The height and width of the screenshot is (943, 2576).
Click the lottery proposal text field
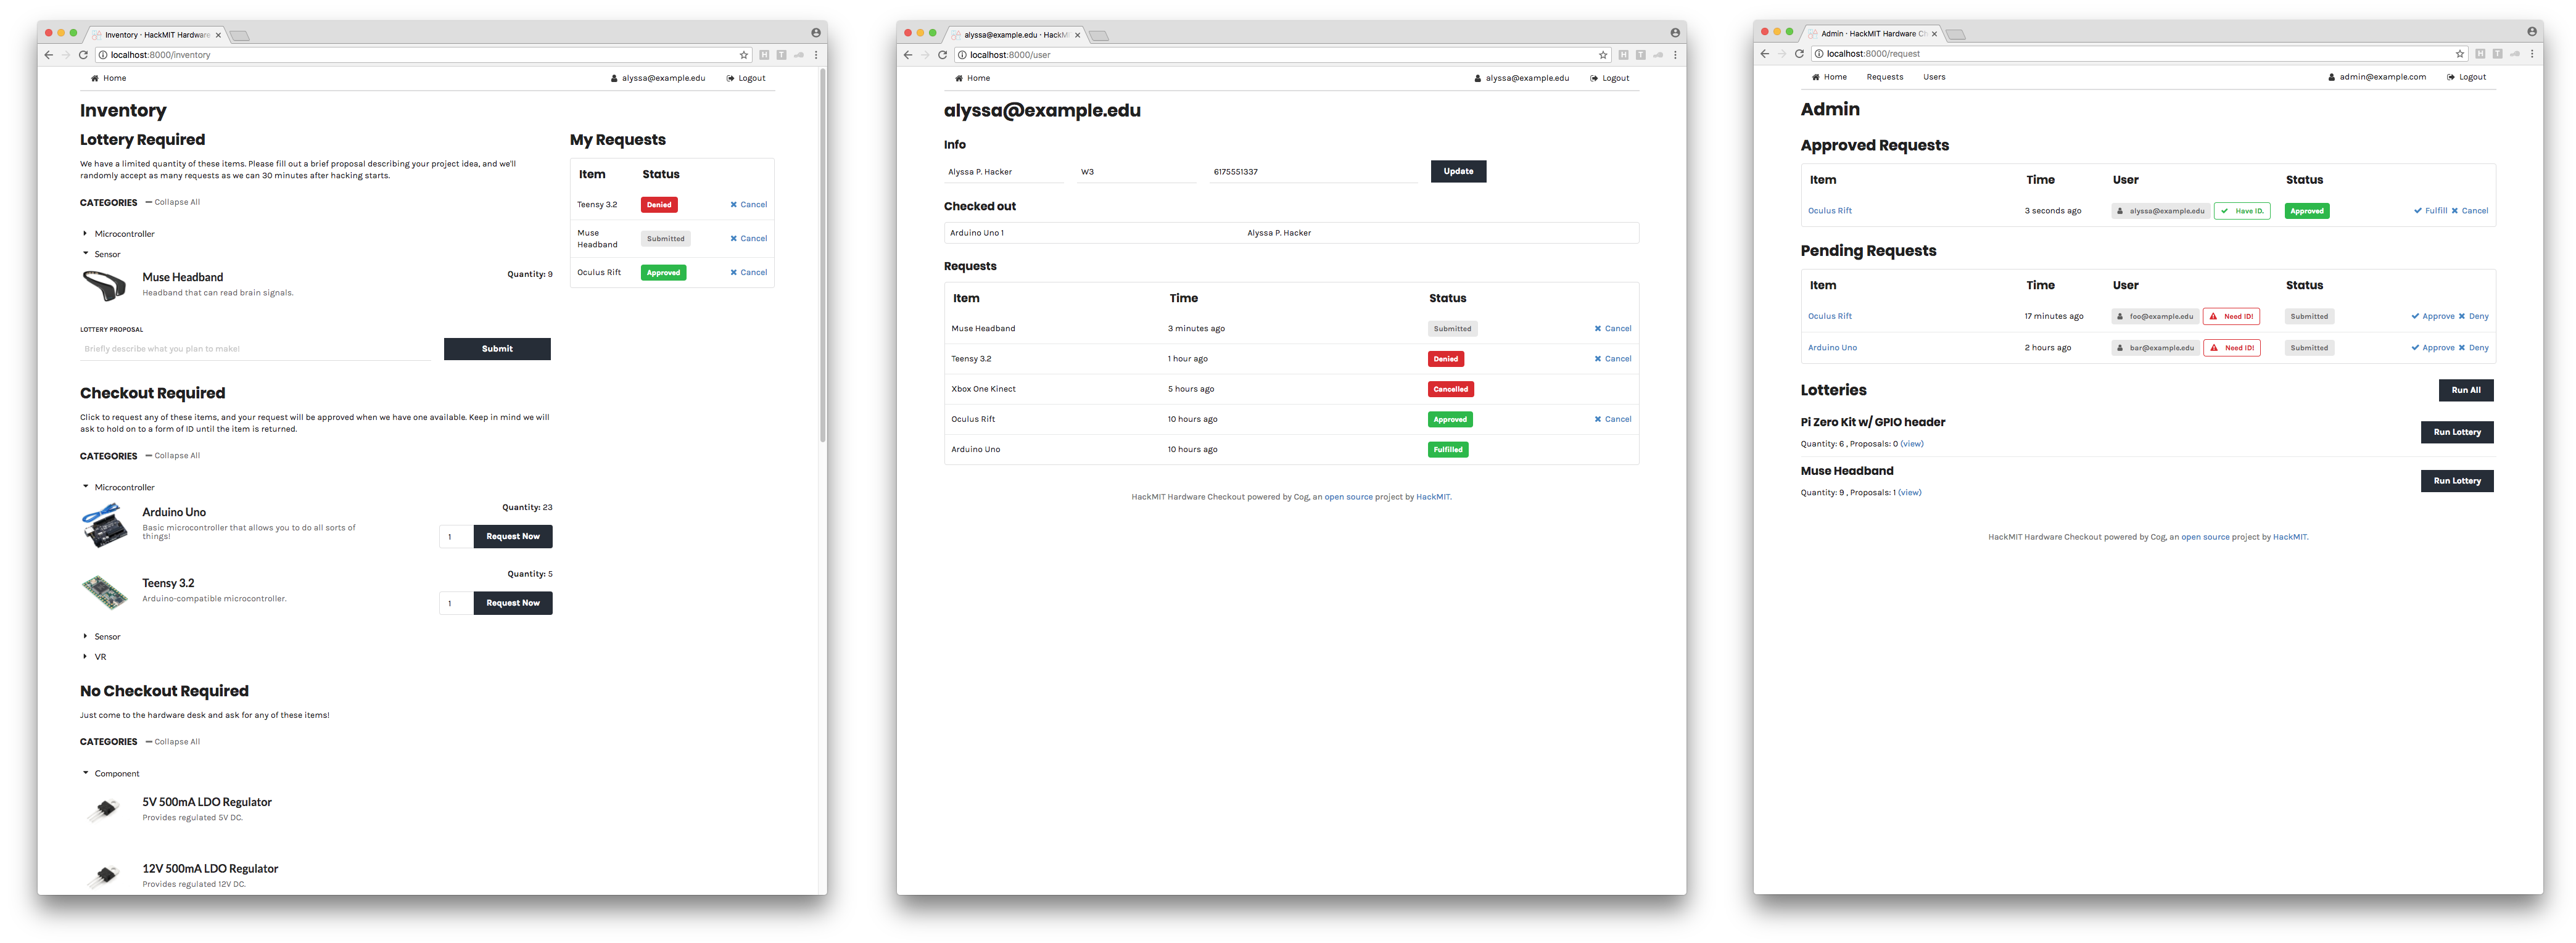pyautogui.click(x=256, y=349)
